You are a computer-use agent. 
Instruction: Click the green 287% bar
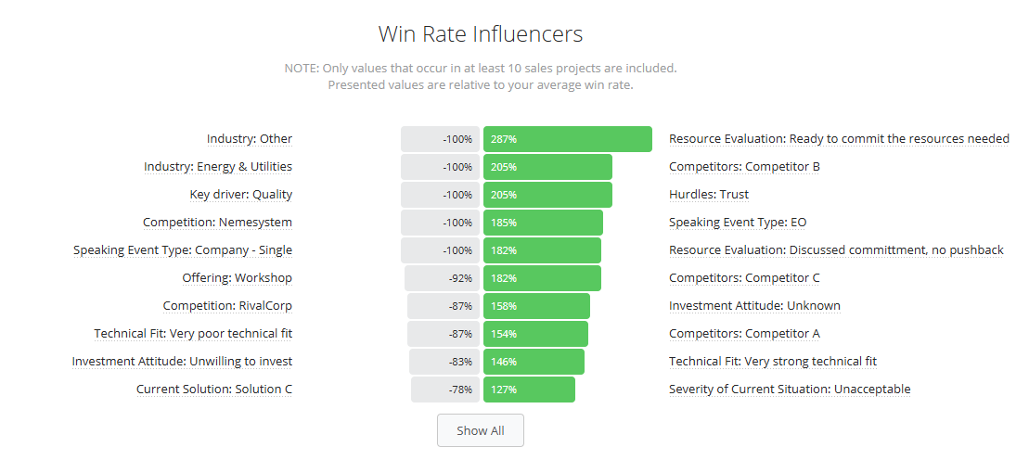568,139
